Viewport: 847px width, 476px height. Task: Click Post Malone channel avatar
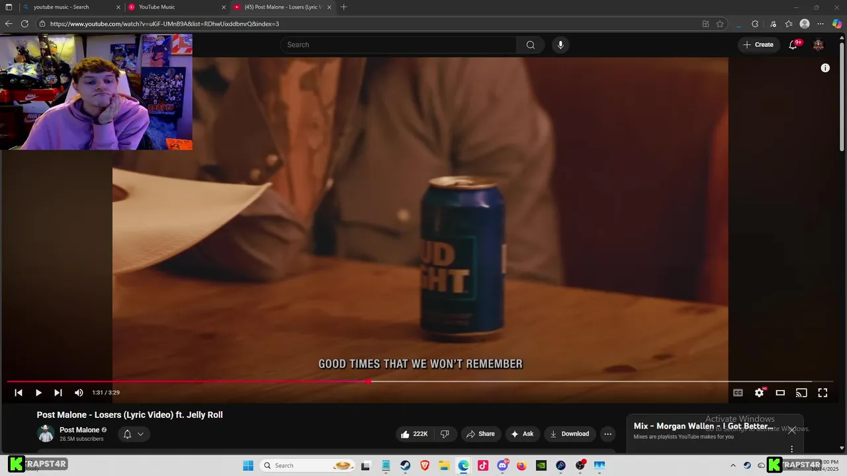[x=46, y=434]
